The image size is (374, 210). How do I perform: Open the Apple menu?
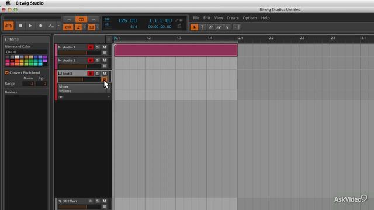click(x=8, y=3)
